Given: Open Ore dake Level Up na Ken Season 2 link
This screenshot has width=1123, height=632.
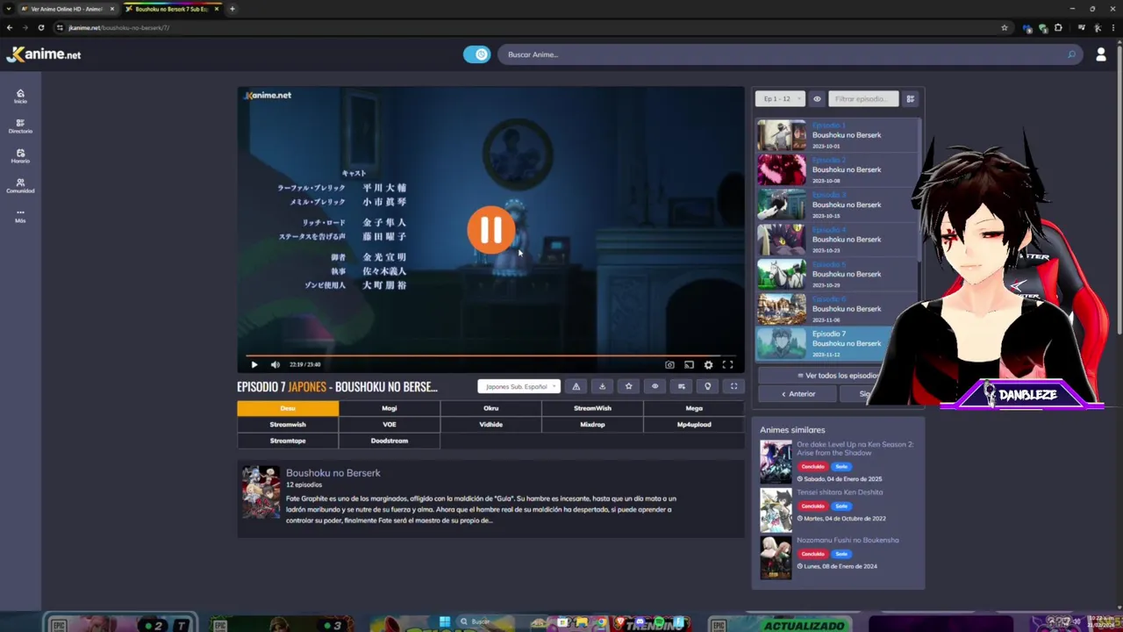Looking at the screenshot, I should [x=855, y=449].
